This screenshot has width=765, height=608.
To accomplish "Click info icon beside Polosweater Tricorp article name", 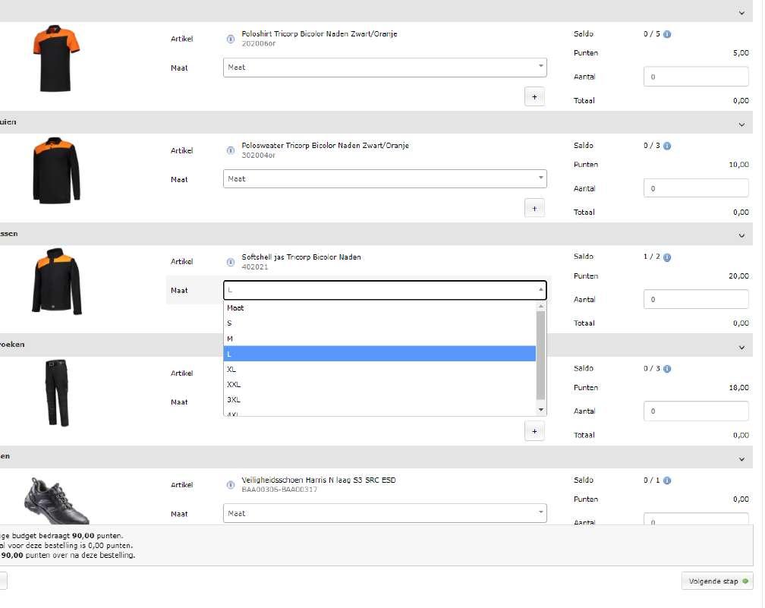I will click(231, 150).
